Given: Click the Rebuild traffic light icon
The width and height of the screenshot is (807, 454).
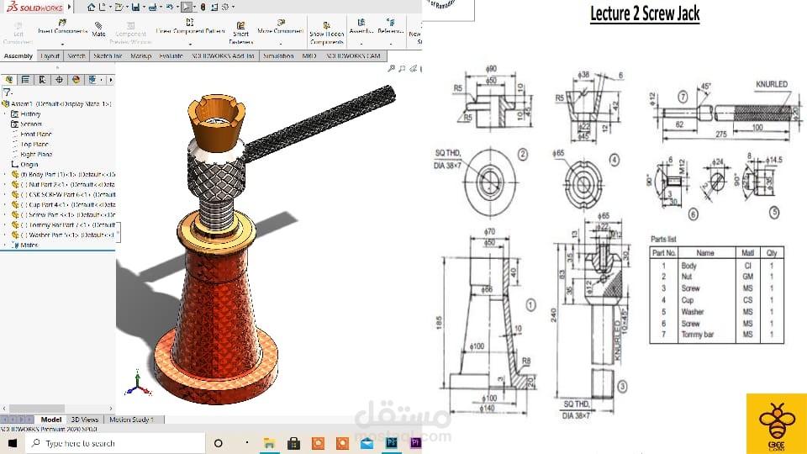Looking at the screenshot, I should (x=203, y=7).
